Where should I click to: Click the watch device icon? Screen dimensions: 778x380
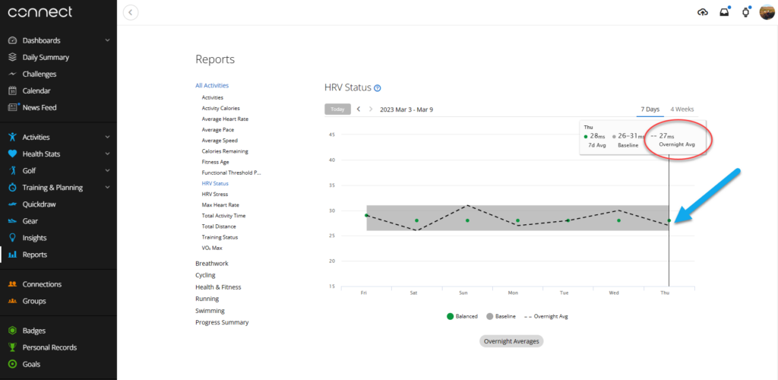coord(746,12)
